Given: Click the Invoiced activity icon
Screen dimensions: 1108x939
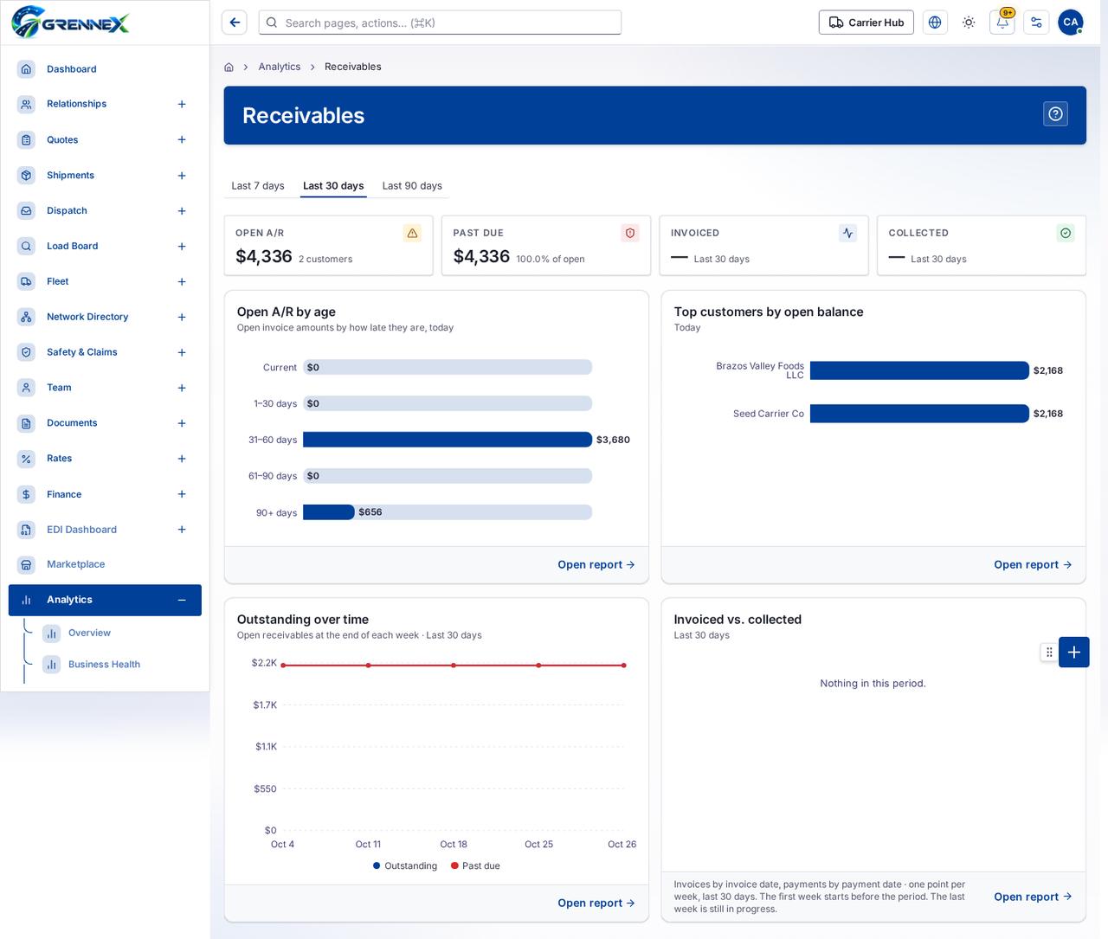Looking at the screenshot, I should [848, 233].
